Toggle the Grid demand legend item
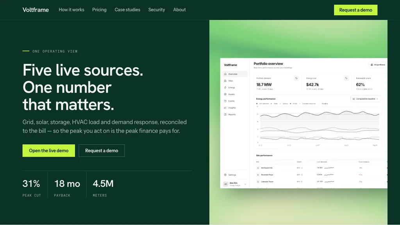The image size is (400, 225). [262, 104]
